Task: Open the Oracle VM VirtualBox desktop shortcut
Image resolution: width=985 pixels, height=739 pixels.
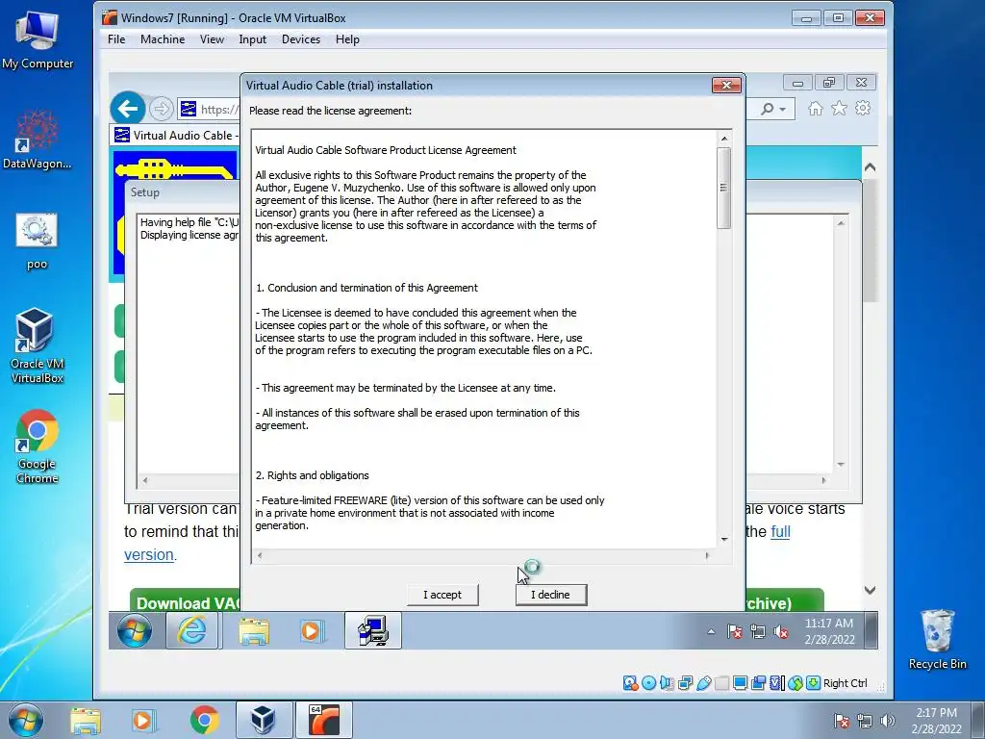Action: pyautogui.click(x=38, y=345)
